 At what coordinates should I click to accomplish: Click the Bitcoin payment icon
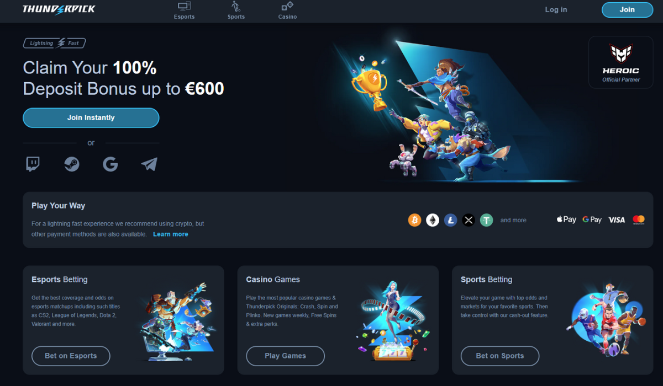(414, 220)
